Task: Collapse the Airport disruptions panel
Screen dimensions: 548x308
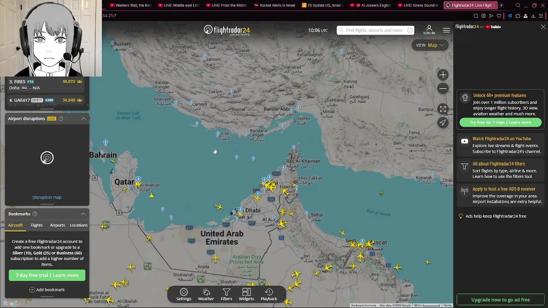Action: tap(83, 118)
